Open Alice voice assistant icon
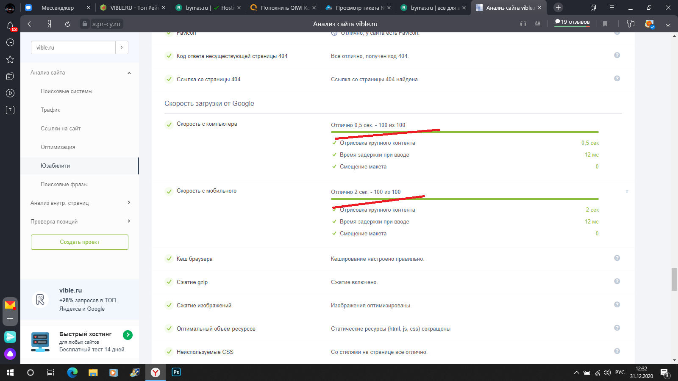This screenshot has width=678, height=381. [x=10, y=353]
